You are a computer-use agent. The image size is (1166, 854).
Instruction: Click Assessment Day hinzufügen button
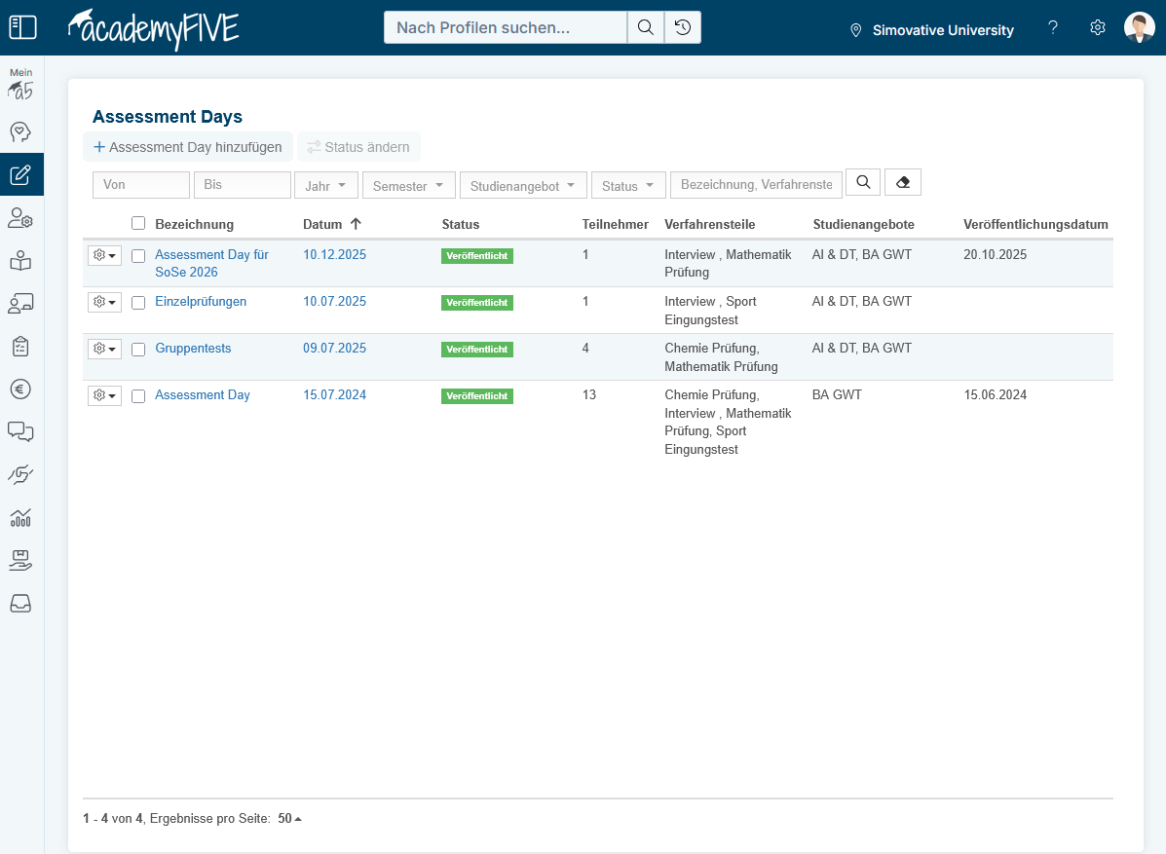pos(187,147)
